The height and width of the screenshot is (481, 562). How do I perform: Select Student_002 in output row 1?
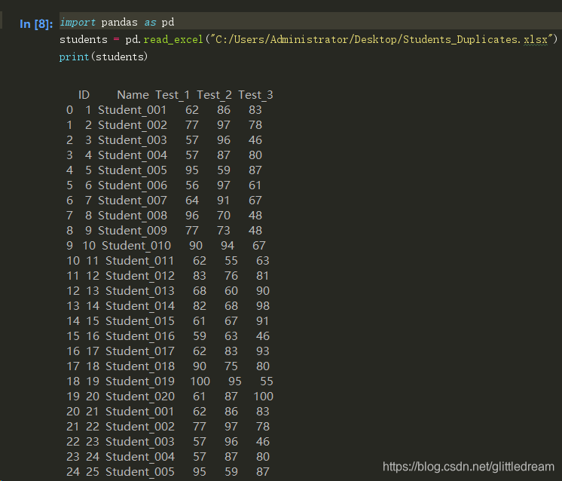pos(133,125)
